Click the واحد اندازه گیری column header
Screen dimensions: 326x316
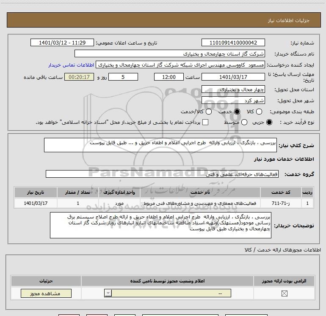coord(119,192)
